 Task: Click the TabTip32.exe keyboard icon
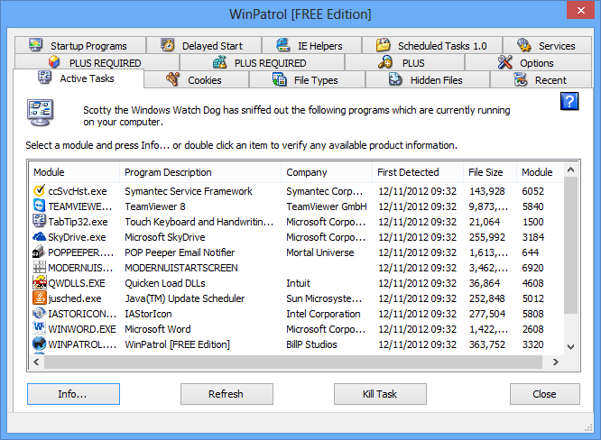[x=39, y=221]
